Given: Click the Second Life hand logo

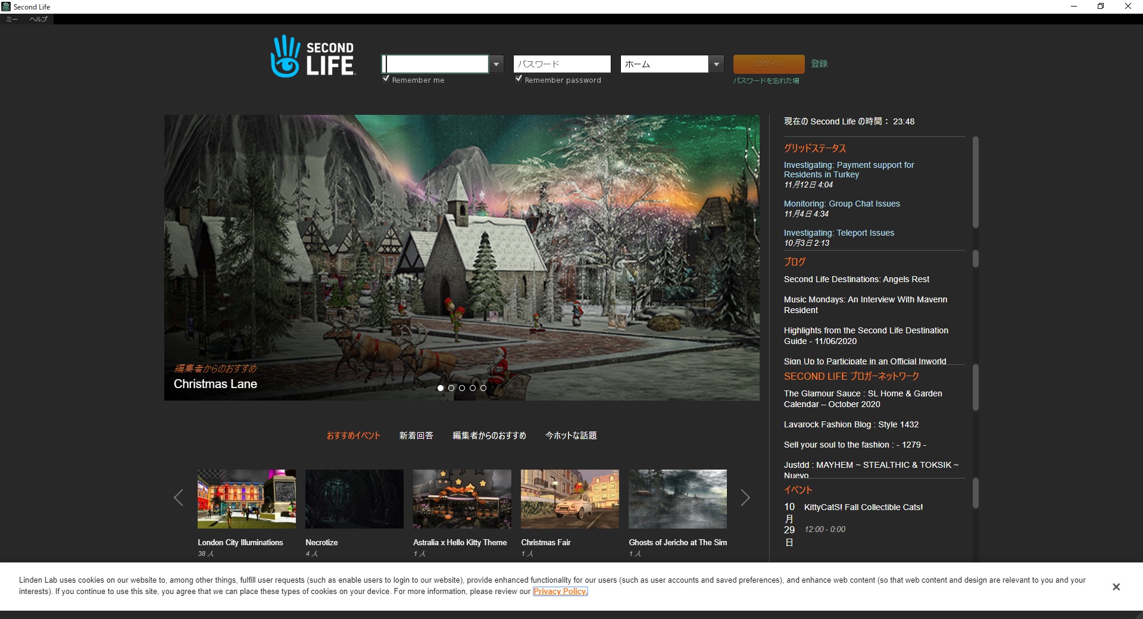Looking at the screenshot, I should pos(313,56).
